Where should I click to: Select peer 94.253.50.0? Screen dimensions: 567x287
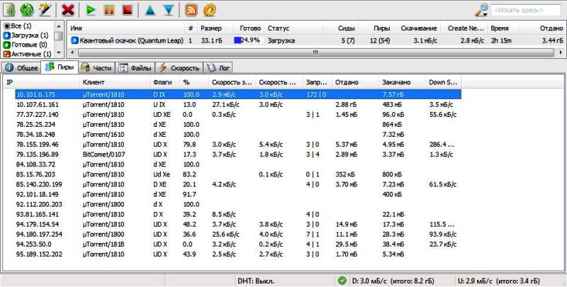238,244
